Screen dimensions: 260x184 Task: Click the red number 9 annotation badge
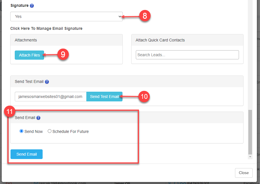click(63, 54)
